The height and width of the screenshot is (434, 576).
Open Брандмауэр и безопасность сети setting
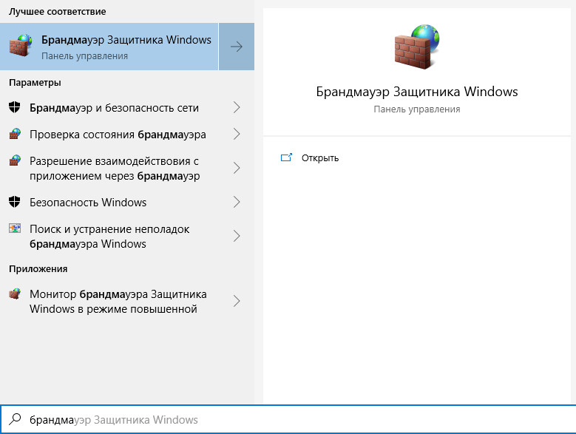pyautogui.click(x=114, y=108)
